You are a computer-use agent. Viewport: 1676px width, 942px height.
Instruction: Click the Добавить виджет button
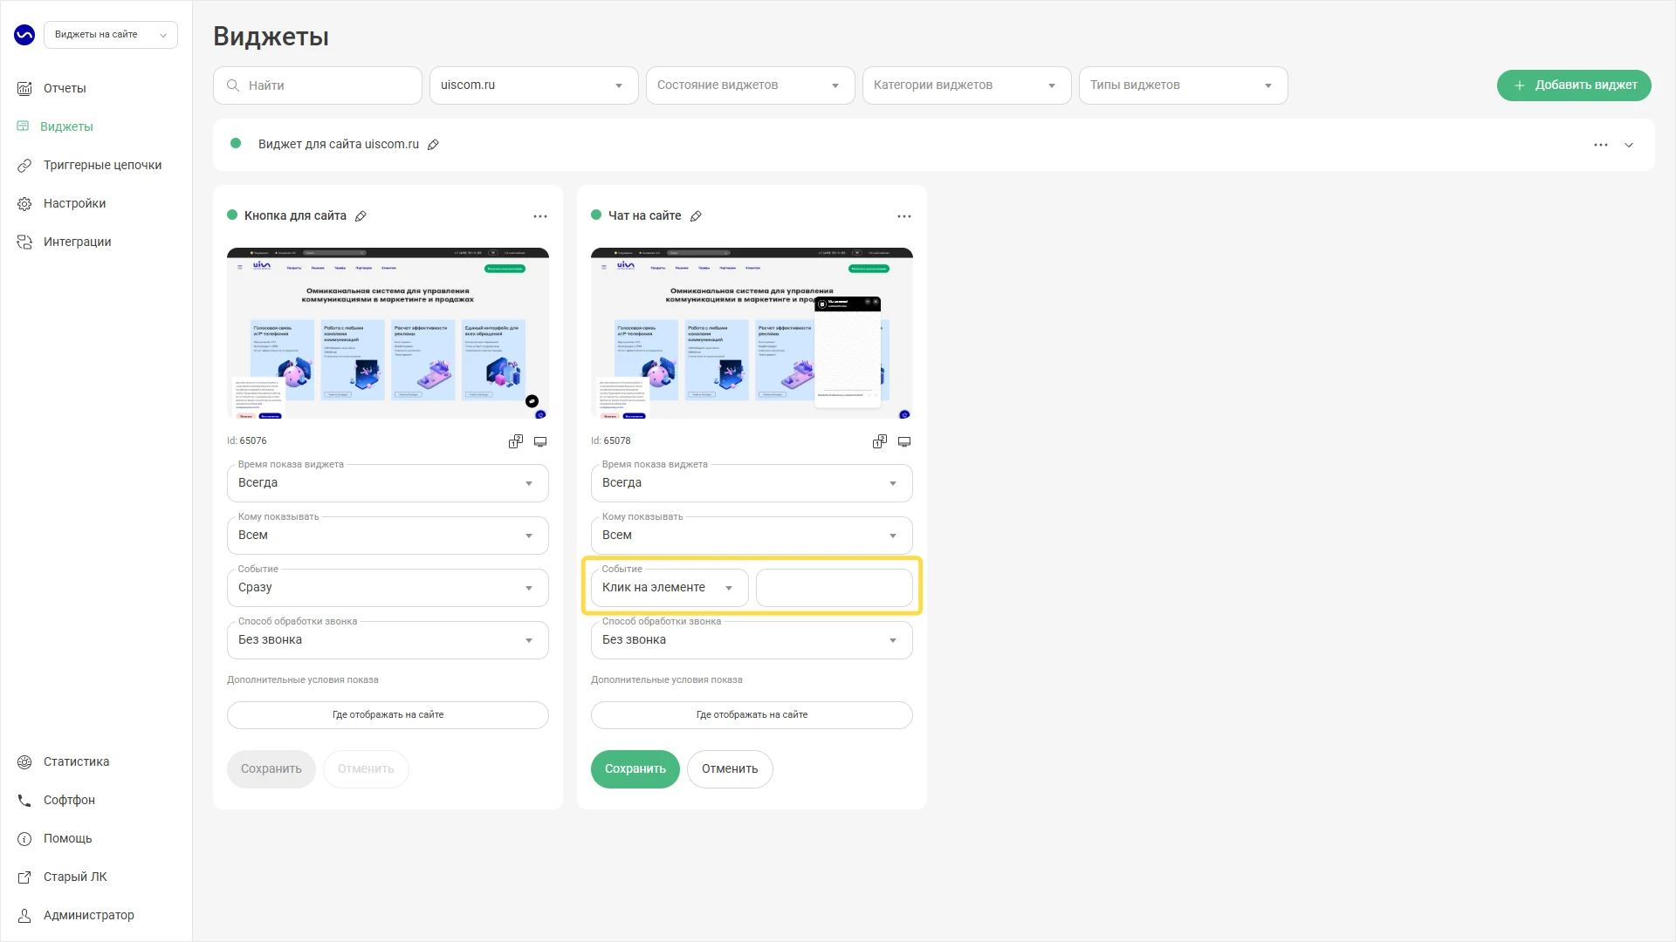click(1574, 85)
